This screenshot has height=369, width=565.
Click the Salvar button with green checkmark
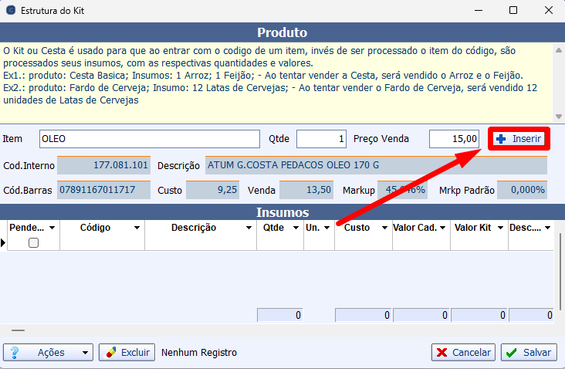coord(529,352)
